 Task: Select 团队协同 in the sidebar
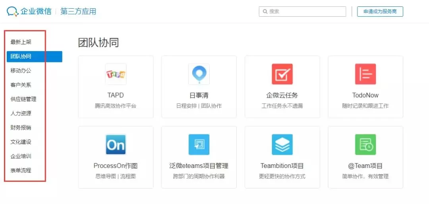(35, 57)
